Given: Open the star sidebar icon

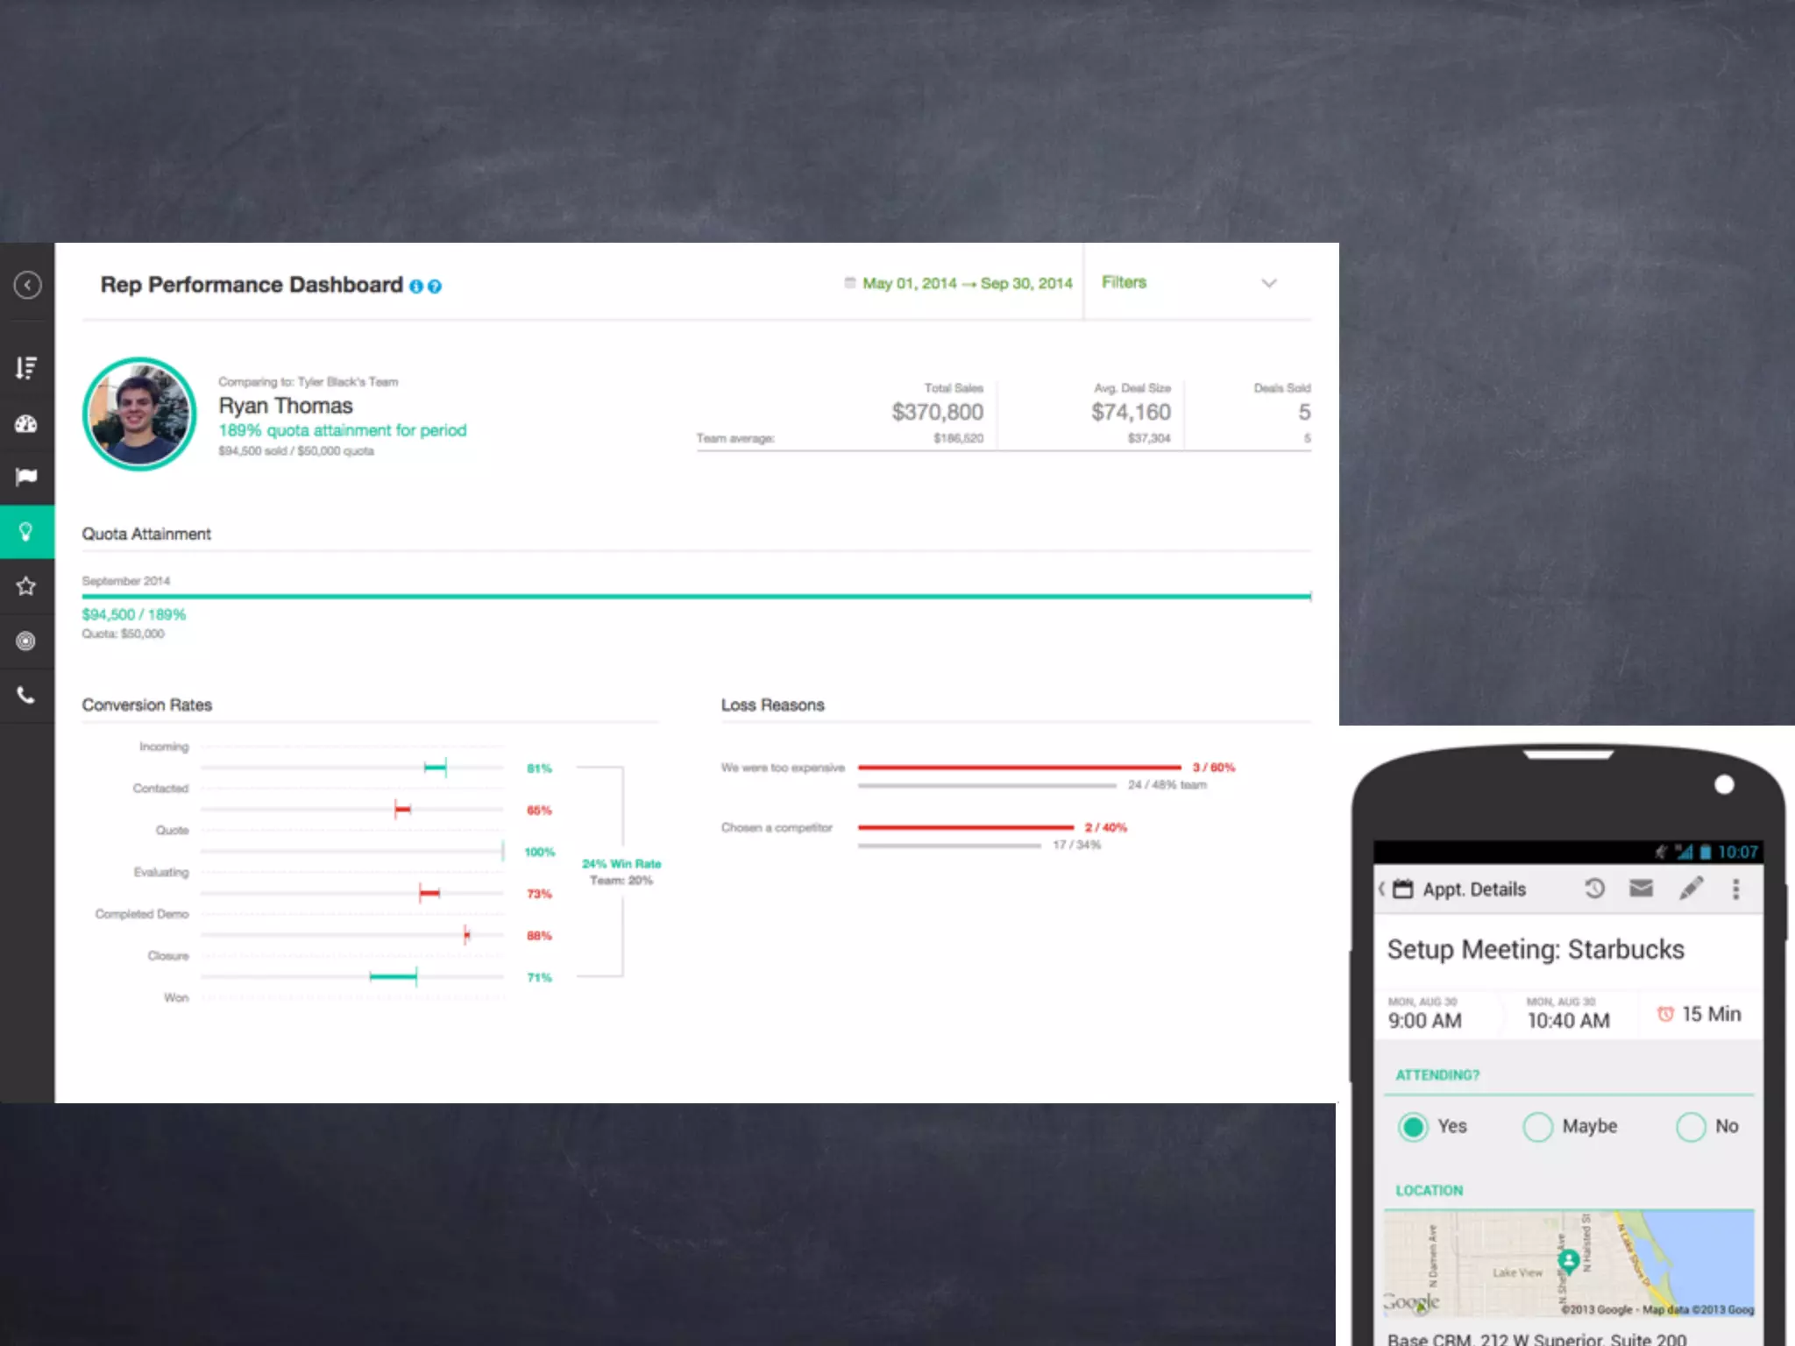Looking at the screenshot, I should pos(26,586).
